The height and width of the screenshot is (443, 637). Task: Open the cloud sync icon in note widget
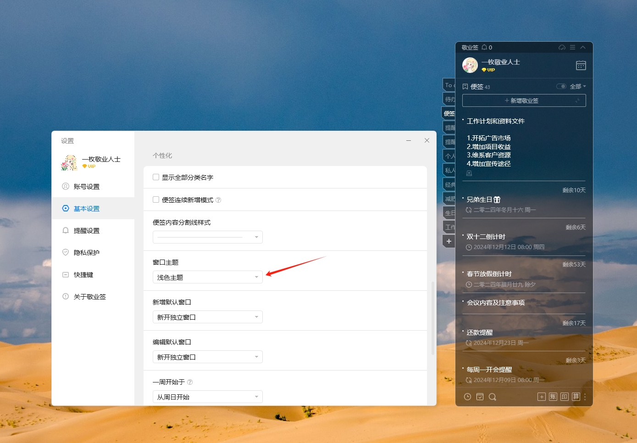[562, 47]
